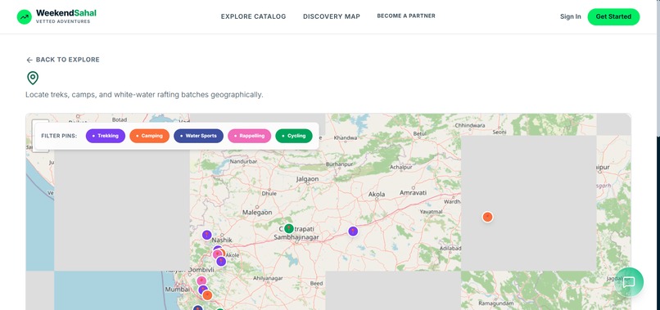The width and height of the screenshot is (660, 310).
Task: Click the Dhule label on the map
Action: (269, 194)
